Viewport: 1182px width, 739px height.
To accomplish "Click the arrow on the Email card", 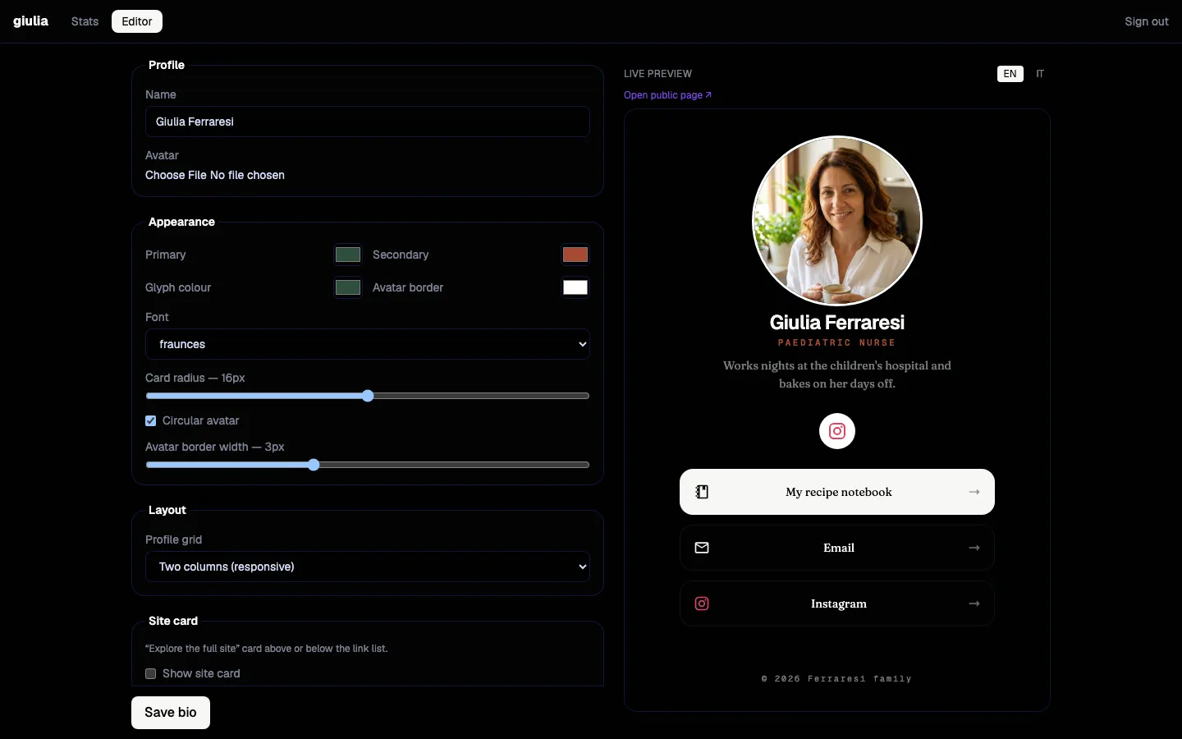I will point(974,548).
